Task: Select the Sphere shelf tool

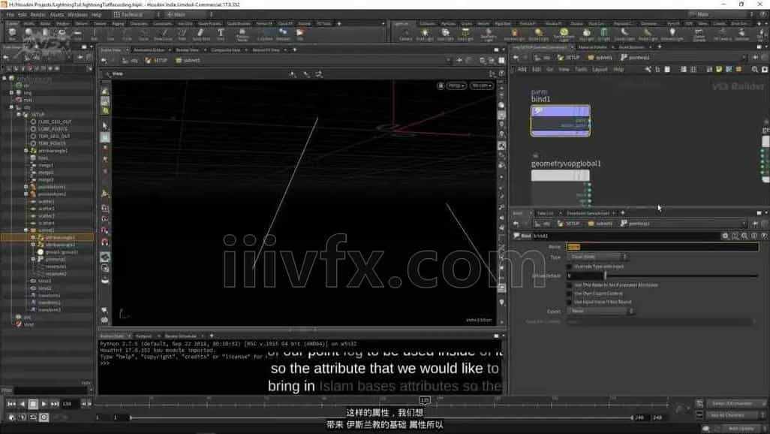Action: point(29,34)
